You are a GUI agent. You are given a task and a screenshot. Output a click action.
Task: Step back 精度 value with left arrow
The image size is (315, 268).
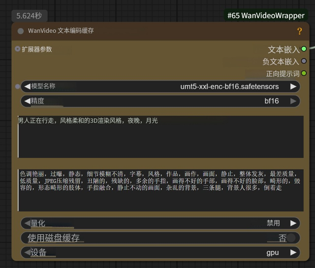click(x=27, y=101)
